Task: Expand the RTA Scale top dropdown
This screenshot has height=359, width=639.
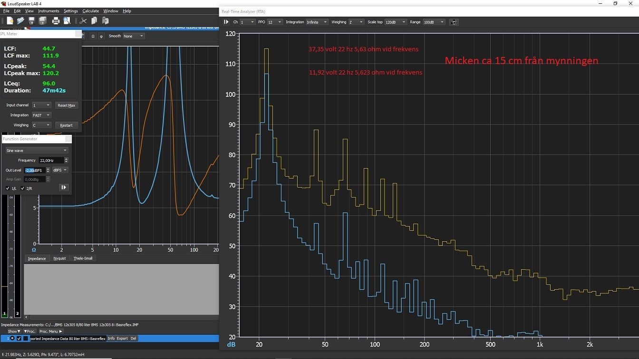Action: 395,22
